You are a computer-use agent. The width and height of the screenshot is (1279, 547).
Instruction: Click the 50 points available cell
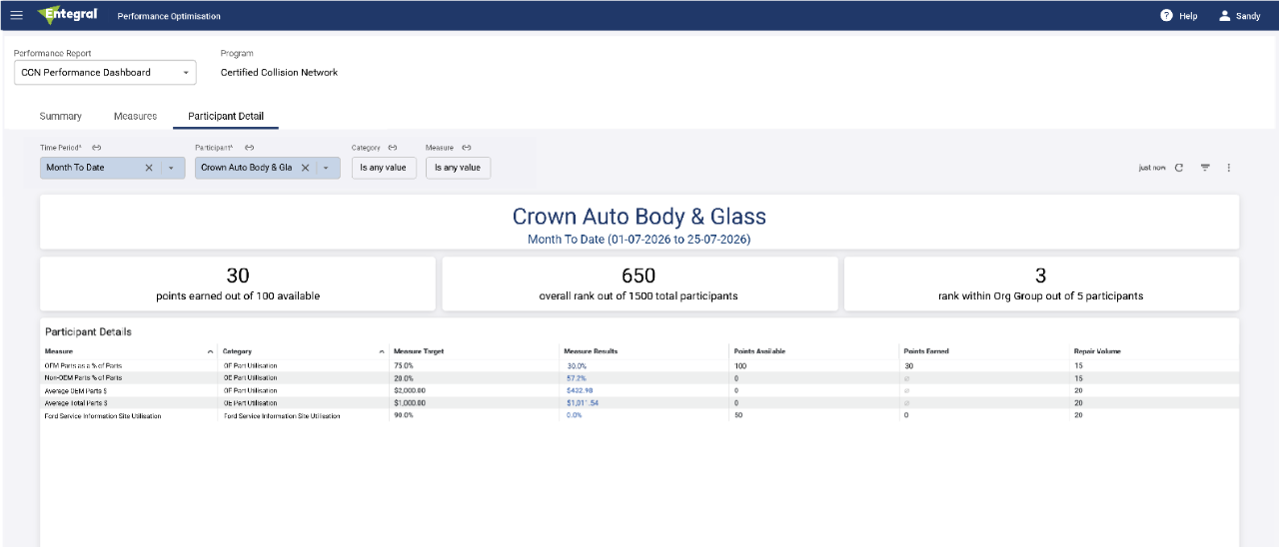tap(738, 415)
